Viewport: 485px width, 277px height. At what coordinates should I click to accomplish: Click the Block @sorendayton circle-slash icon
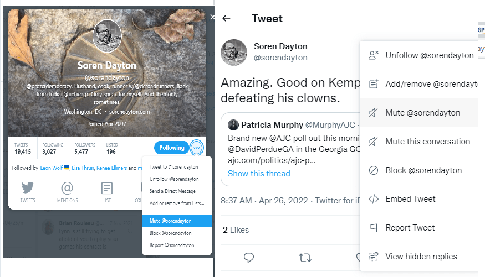[374, 170]
